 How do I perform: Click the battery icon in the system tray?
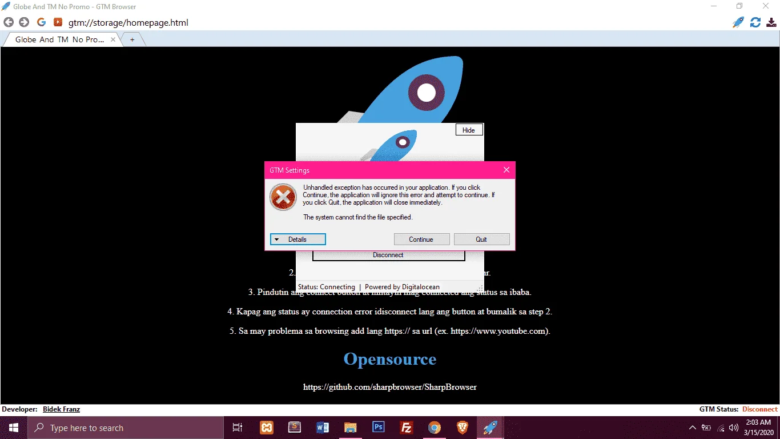(707, 428)
